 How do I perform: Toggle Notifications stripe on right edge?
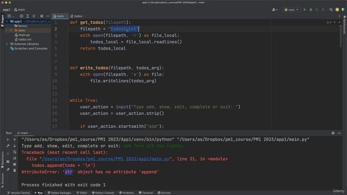coord(345,25)
